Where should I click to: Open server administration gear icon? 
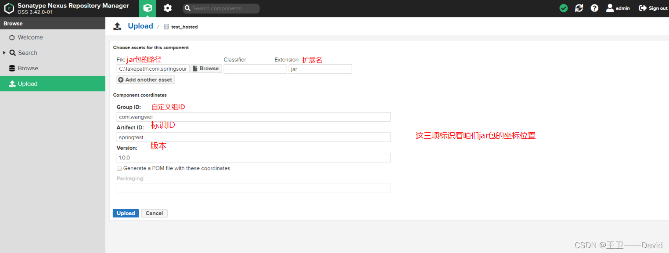click(168, 8)
